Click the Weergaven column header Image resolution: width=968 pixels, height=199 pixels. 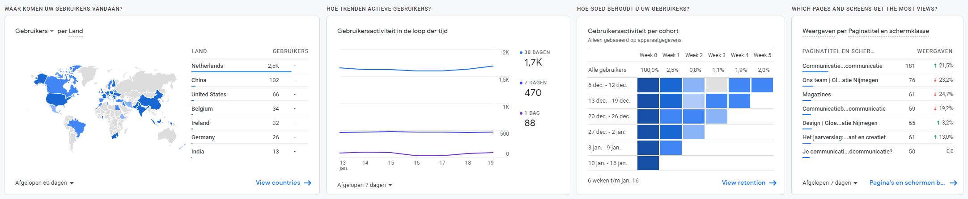click(x=934, y=51)
